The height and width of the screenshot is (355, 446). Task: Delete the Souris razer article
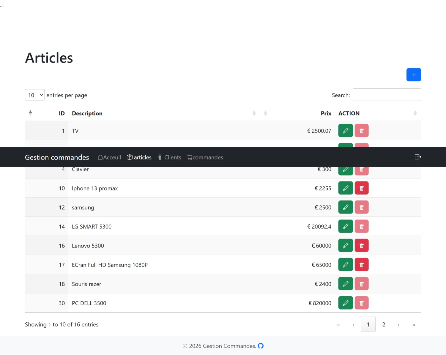point(361,284)
